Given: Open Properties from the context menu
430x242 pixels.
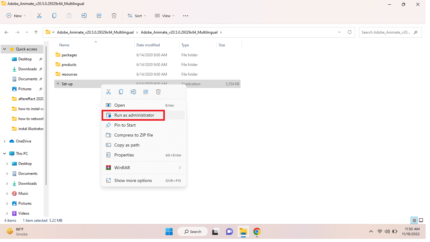Looking at the screenshot, I should pyautogui.click(x=144, y=155).
